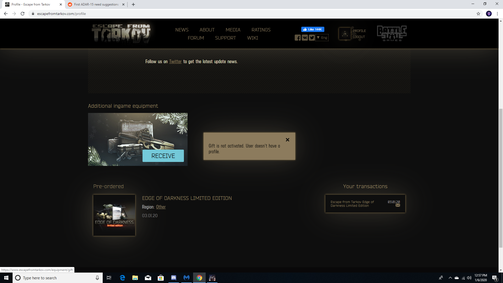Viewport: 503px width, 283px height.
Task: Open the Chrome user profile icon
Action: pyautogui.click(x=489, y=14)
